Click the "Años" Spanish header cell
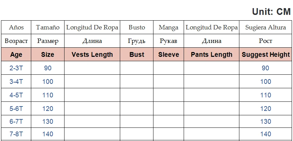Image resolution: width=293 pixels, height=141 pixels. 16,28
